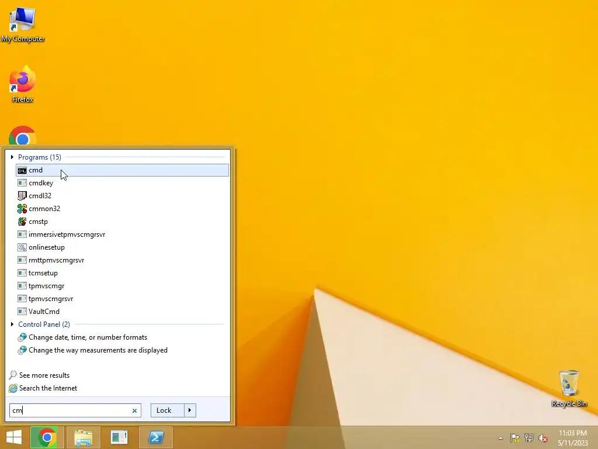Click the See more results magnifier icon

click(13, 375)
